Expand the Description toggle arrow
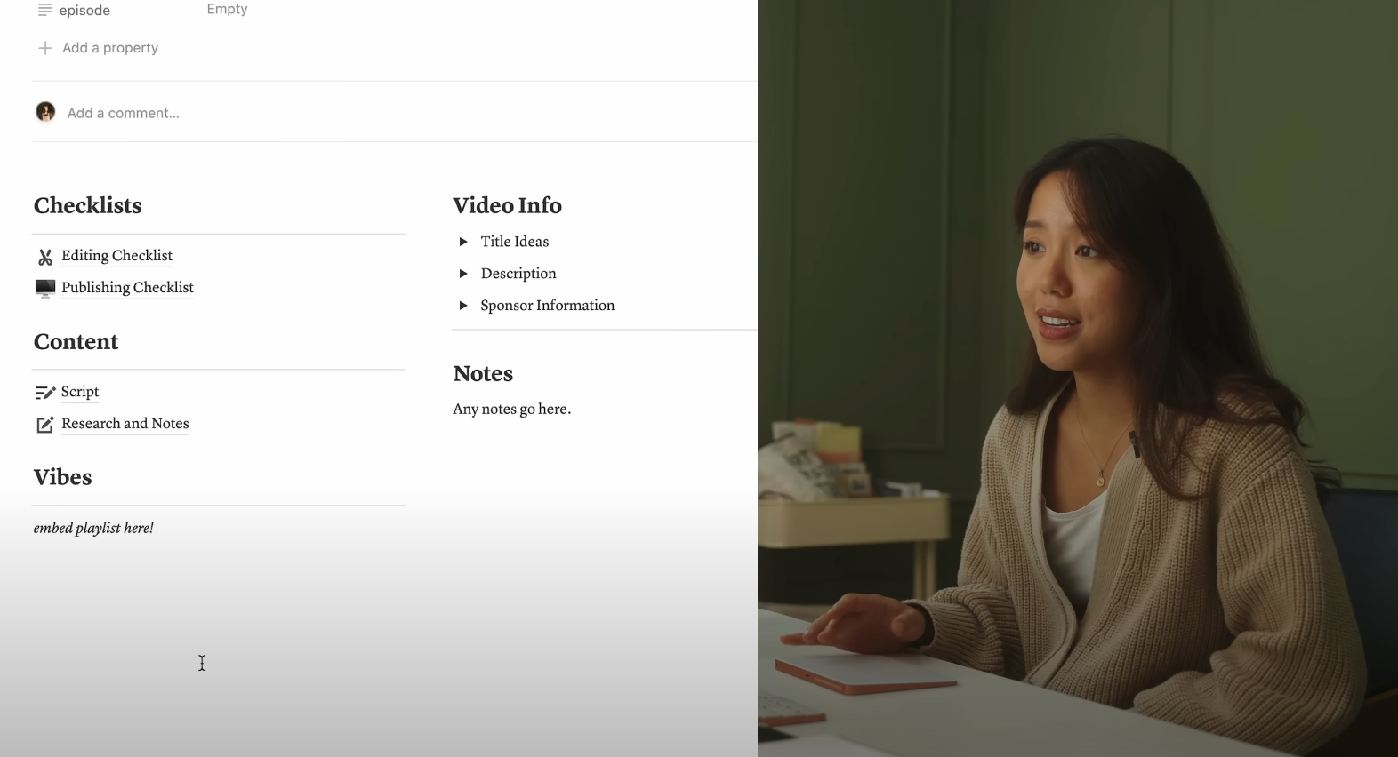The width and height of the screenshot is (1398, 757). tap(463, 274)
